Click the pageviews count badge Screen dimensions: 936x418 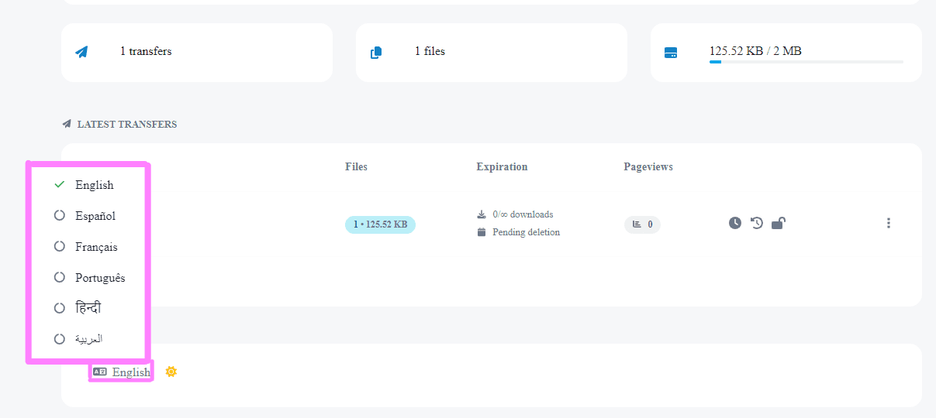tap(642, 224)
